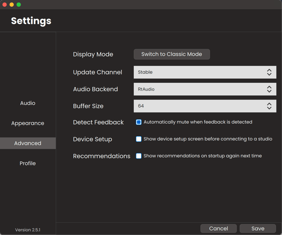Go to the Audio settings tab
Viewport: 282px width, 235px height.
[28, 103]
